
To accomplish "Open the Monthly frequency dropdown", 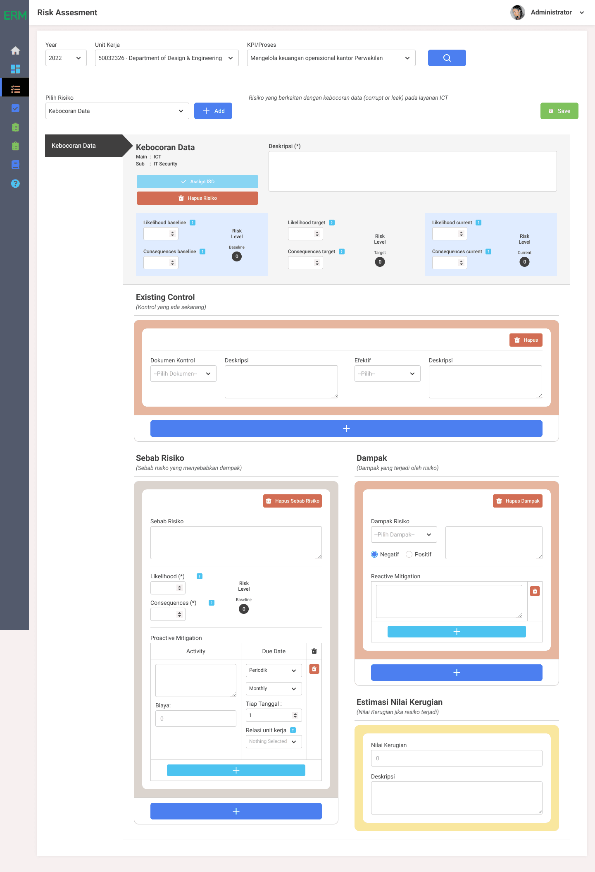I will coord(274,688).
